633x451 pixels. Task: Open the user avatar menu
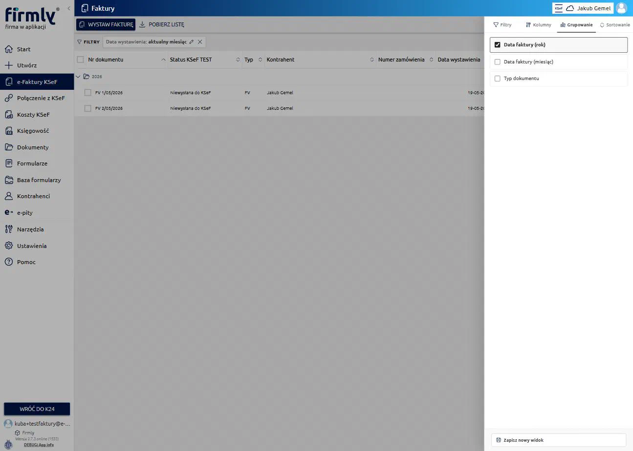point(621,8)
